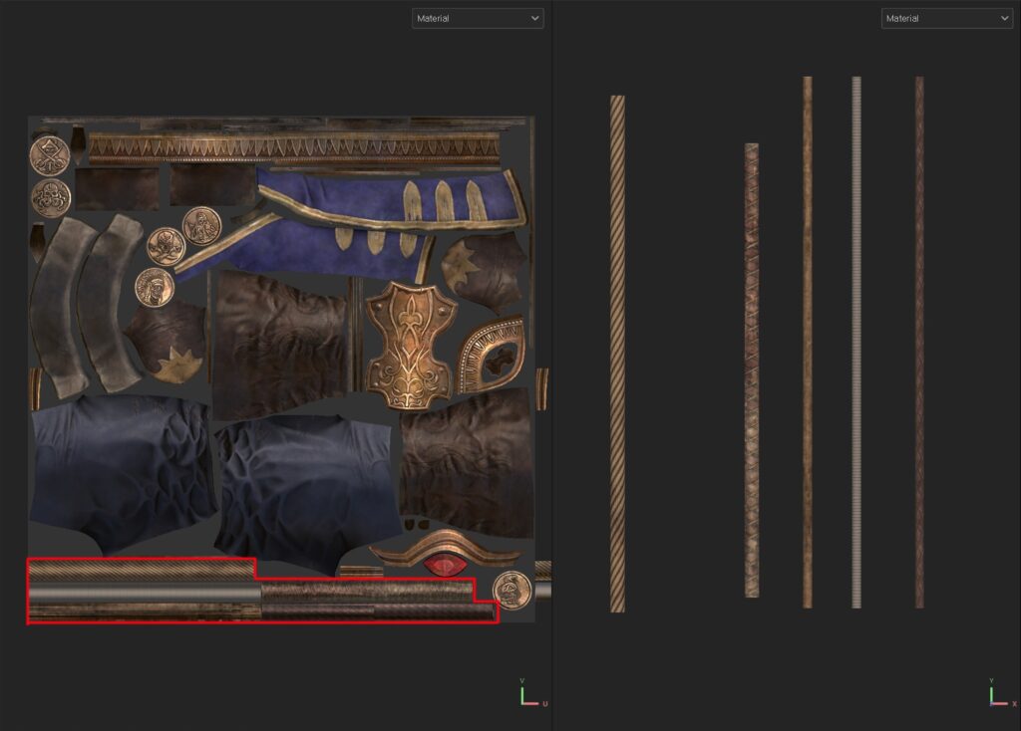1021x731 pixels.
Task: Select the coin island beside the red-outlined strips
Action: tap(511, 590)
